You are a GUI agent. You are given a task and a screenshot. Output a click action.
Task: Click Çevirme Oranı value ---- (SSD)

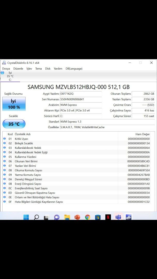click(x=143, y=105)
